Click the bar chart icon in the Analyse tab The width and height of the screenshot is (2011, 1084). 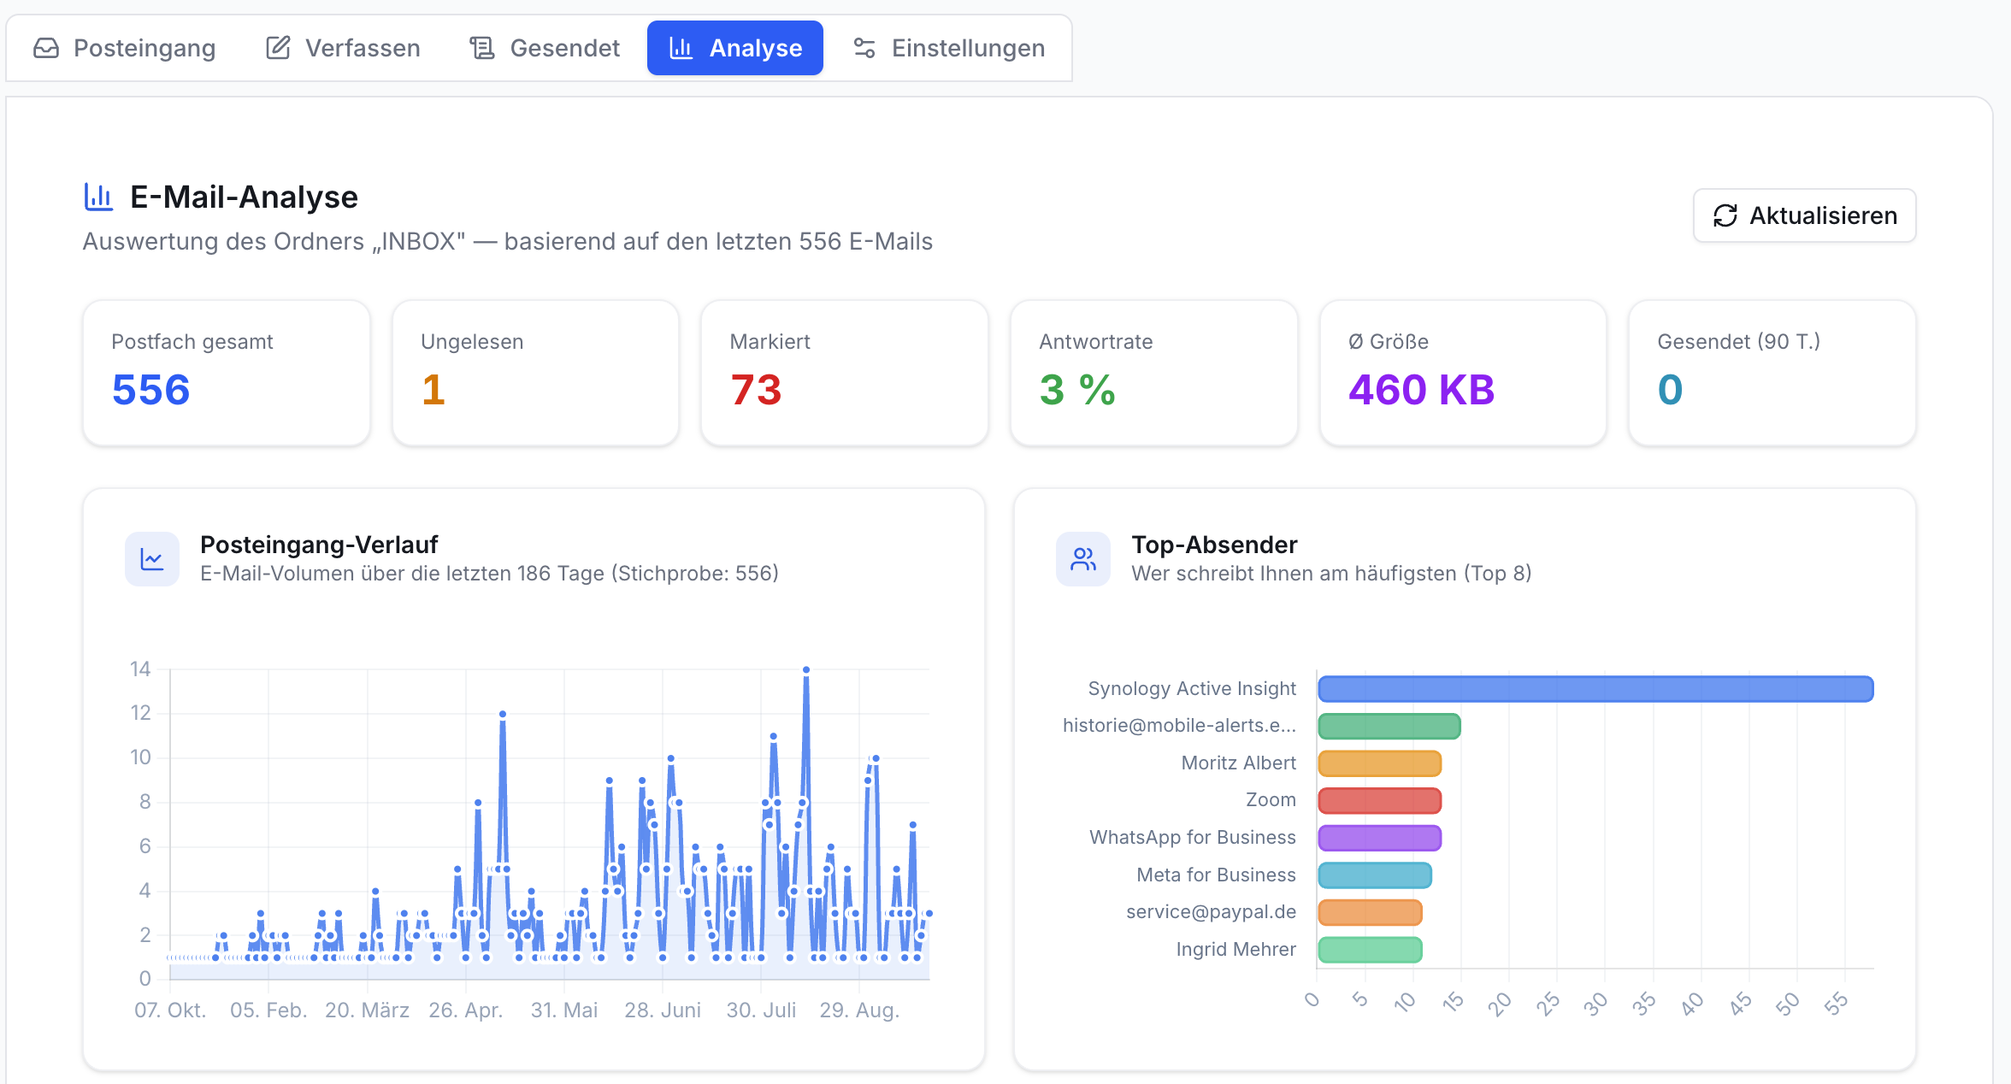click(x=681, y=48)
